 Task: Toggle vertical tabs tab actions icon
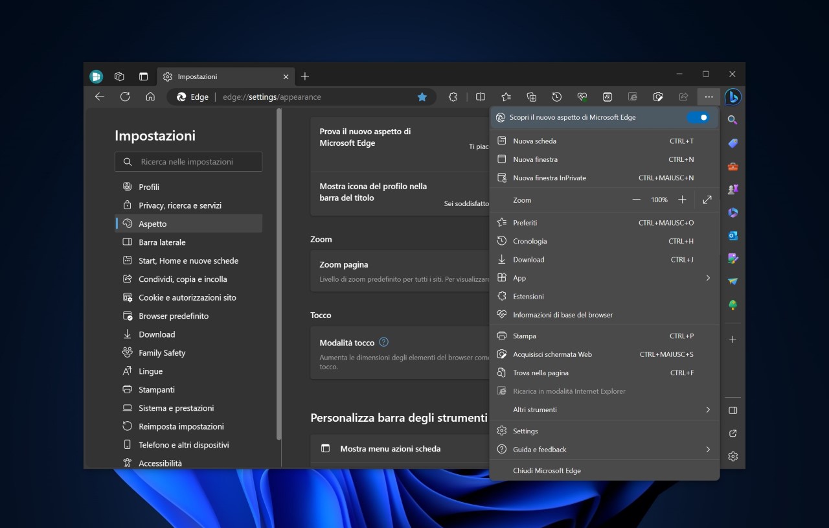click(x=143, y=76)
